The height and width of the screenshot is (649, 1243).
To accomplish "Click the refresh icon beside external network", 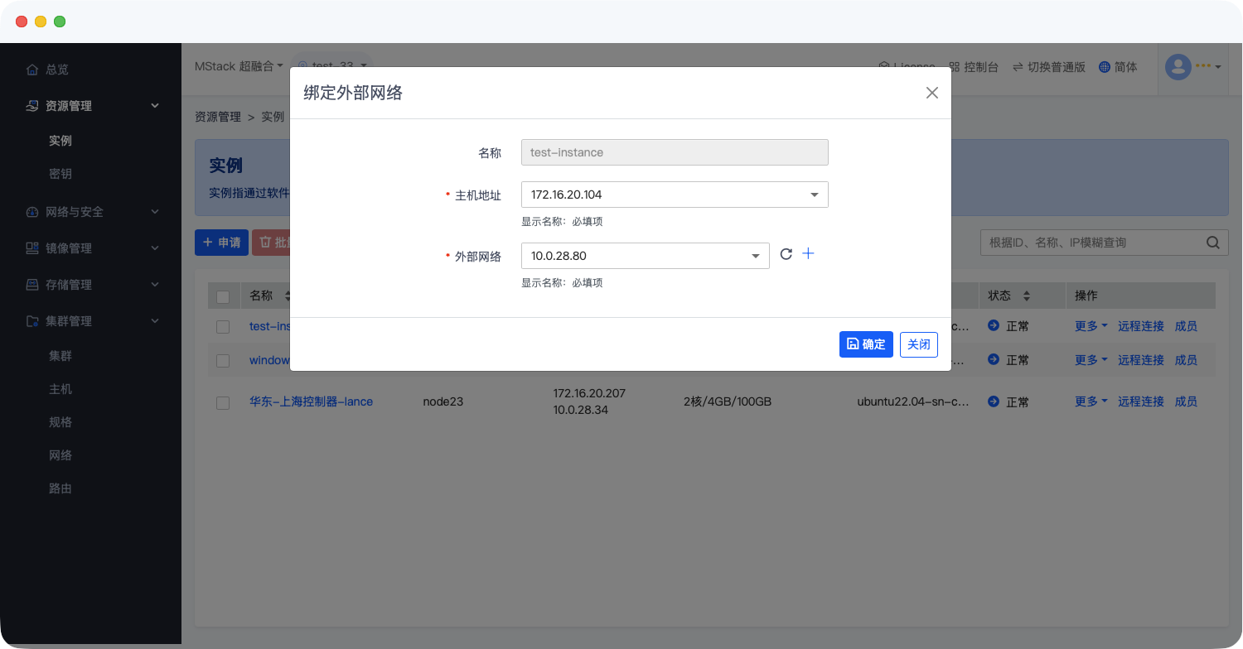I will tap(786, 255).
